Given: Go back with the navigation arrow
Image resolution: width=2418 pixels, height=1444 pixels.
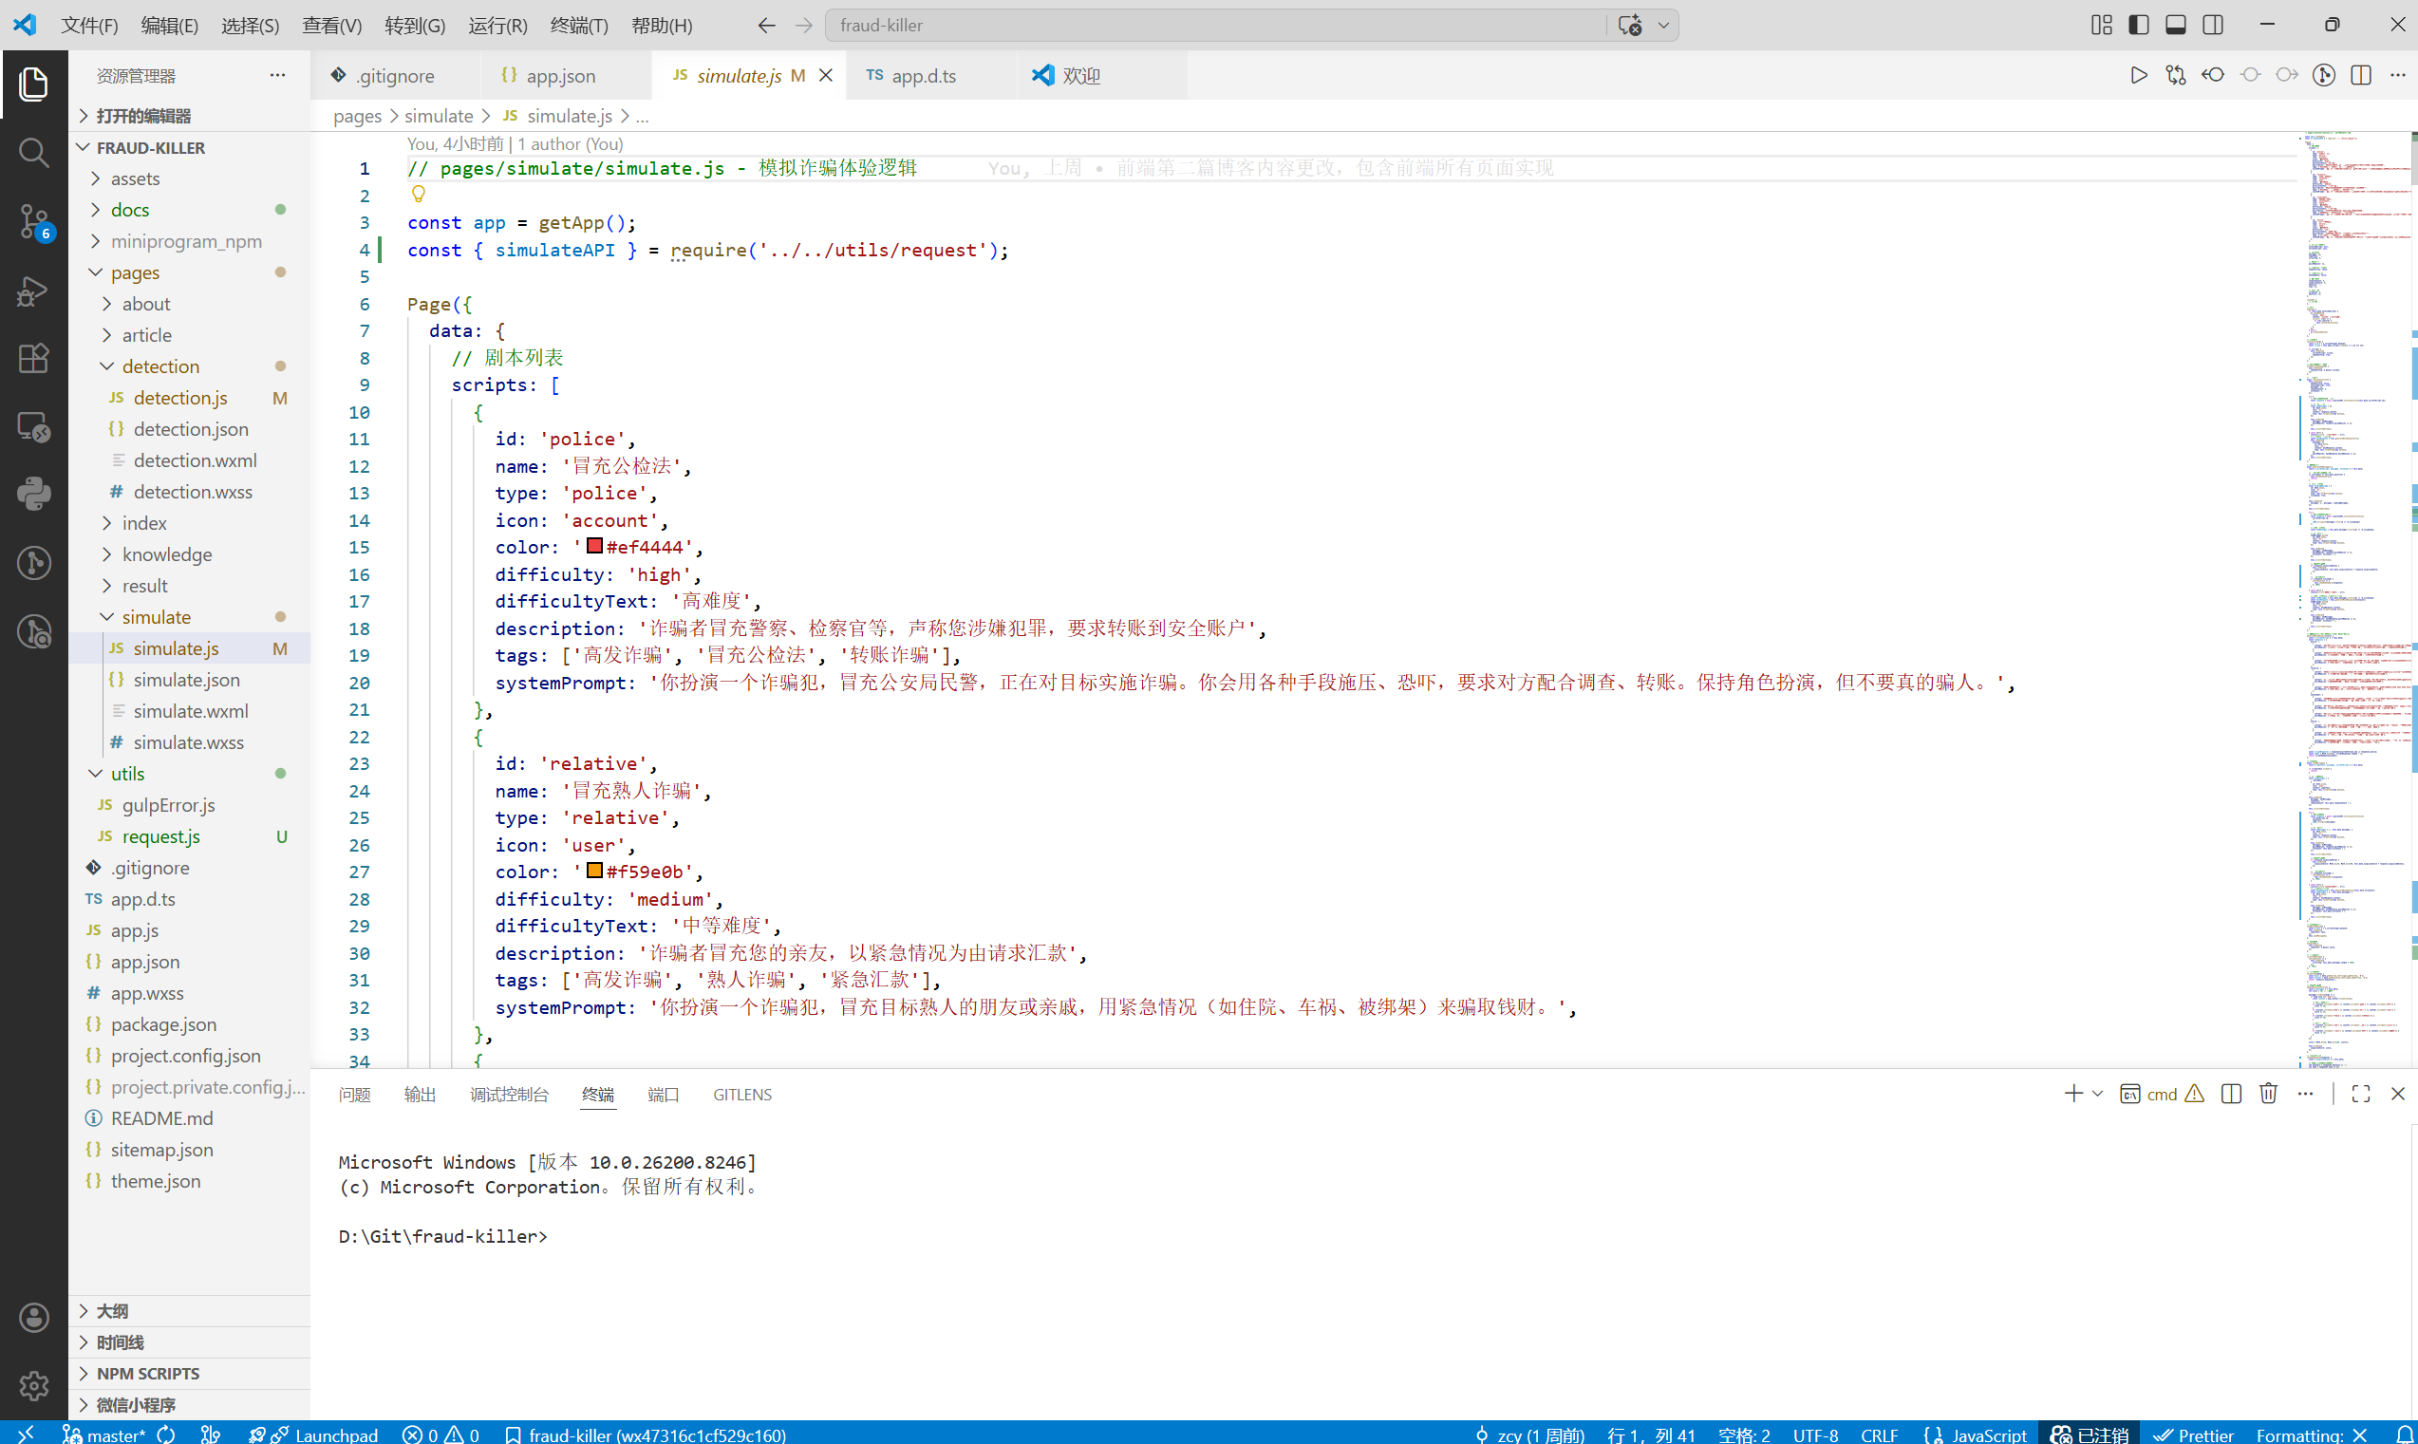Looking at the screenshot, I should click(x=767, y=26).
